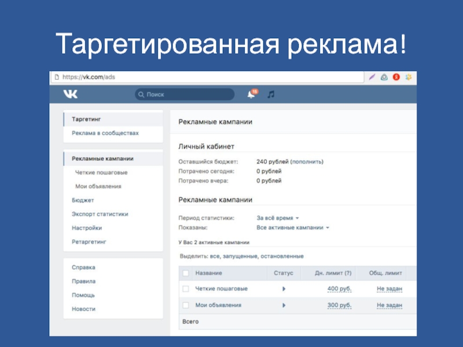463x347 pixels.
Task: Tick the select-all checkbox in table header
Action: click(x=186, y=273)
